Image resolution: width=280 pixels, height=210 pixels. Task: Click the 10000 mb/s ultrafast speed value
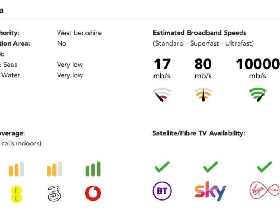tap(258, 69)
